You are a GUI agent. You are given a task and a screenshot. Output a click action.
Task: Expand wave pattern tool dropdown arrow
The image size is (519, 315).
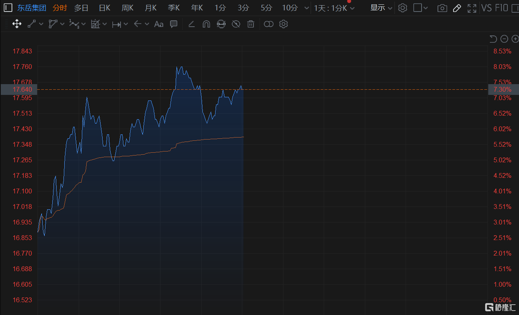point(83,24)
